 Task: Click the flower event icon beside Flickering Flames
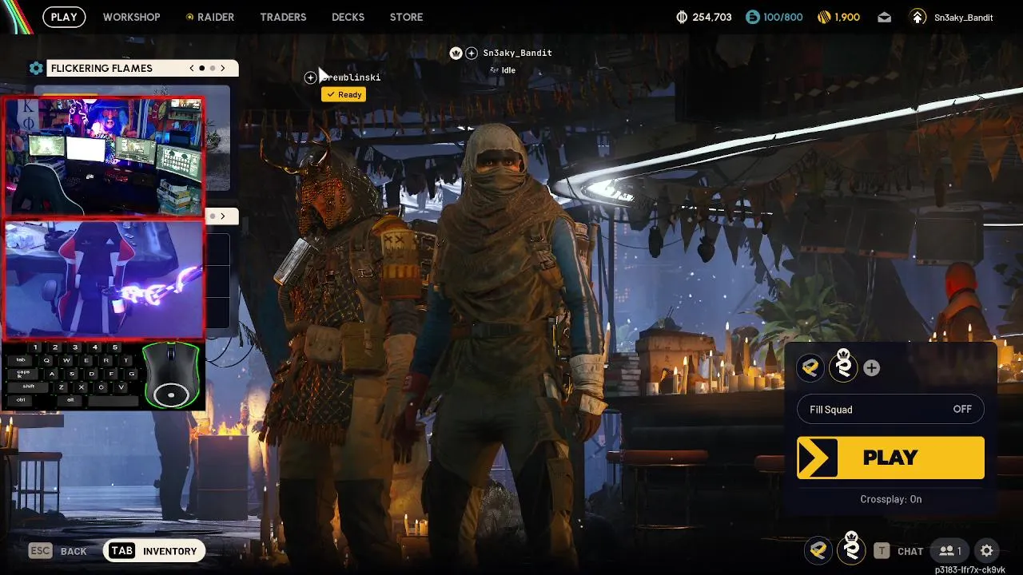click(36, 68)
